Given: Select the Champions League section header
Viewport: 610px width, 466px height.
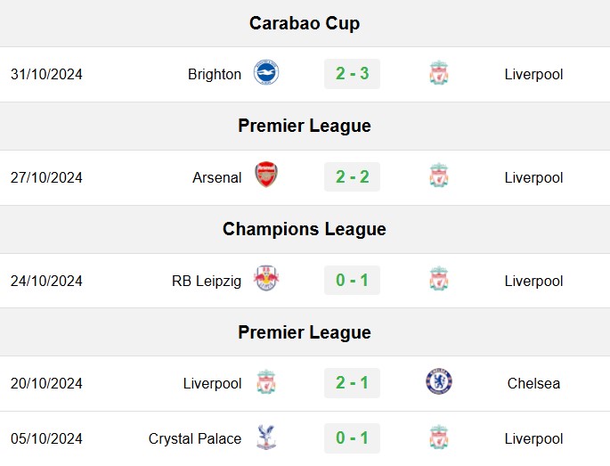Looking at the screenshot, I should [x=305, y=229].
